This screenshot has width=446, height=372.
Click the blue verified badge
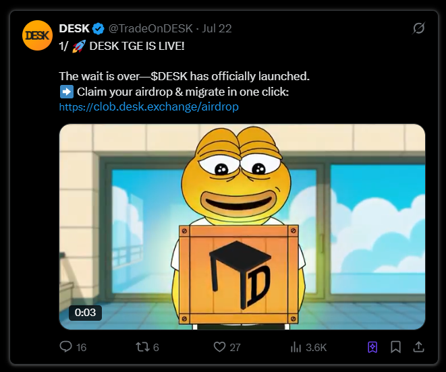[98, 28]
